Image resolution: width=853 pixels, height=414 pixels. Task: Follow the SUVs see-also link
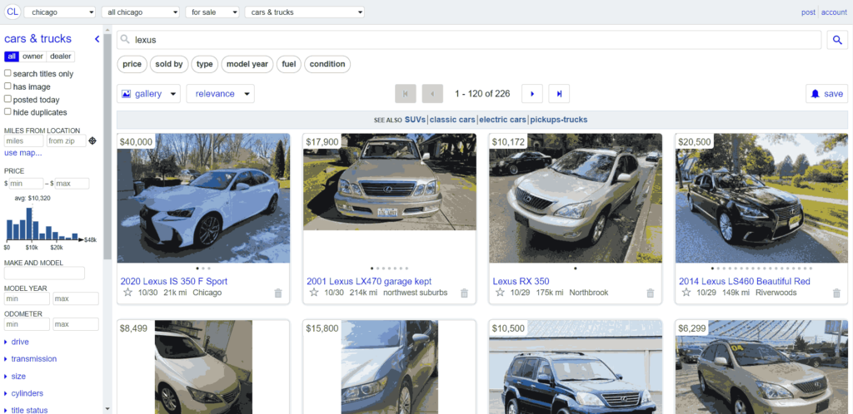coord(415,120)
